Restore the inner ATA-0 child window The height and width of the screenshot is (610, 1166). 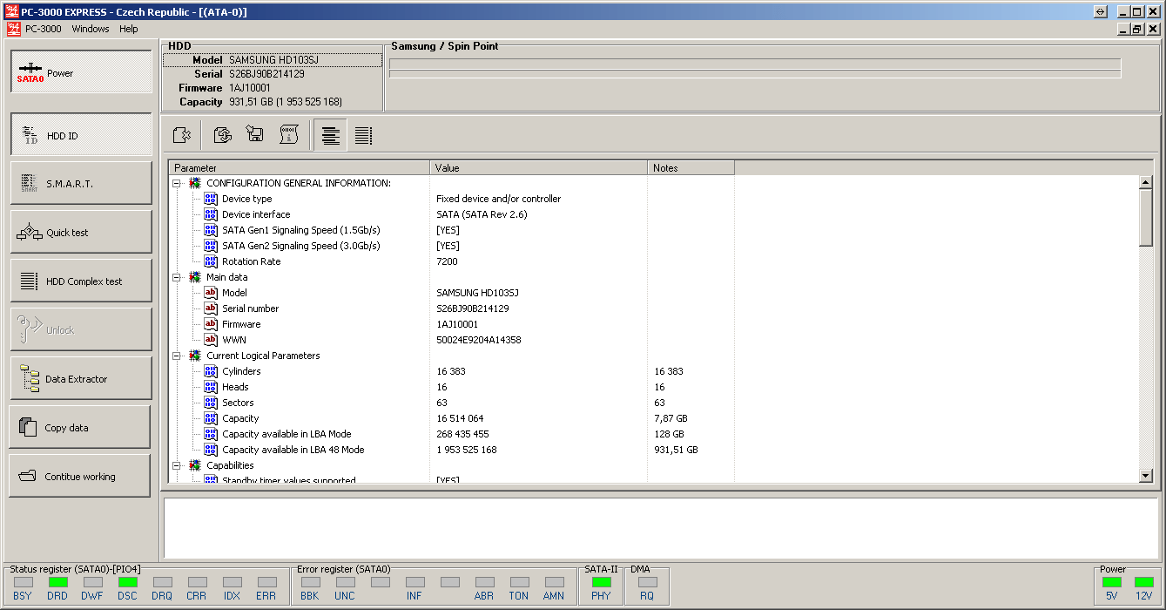(1137, 29)
